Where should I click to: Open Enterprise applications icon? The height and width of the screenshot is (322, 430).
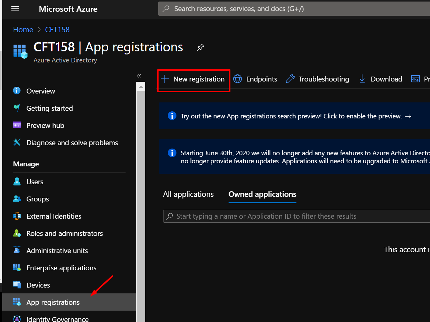pos(17,268)
